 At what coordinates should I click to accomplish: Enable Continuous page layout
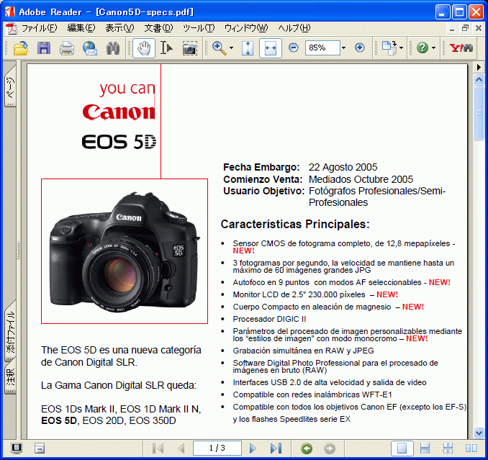pyautogui.click(x=425, y=448)
